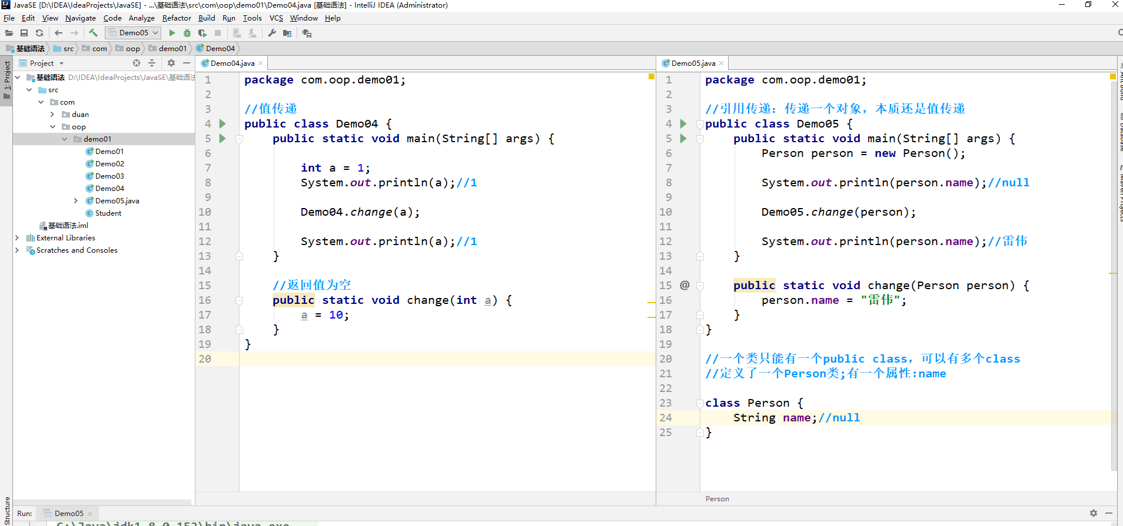Run with coverage shield icon
This screenshot has height=526, width=1123.
point(202,33)
